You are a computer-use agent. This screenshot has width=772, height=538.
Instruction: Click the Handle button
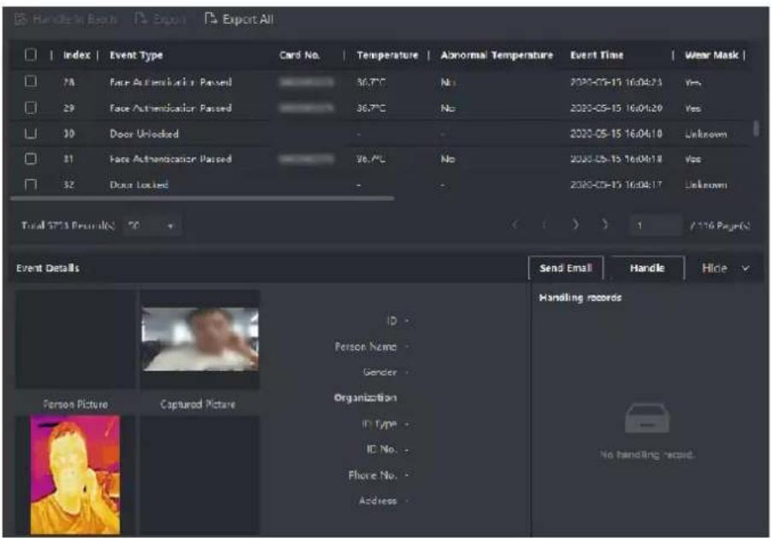[x=647, y=268]
